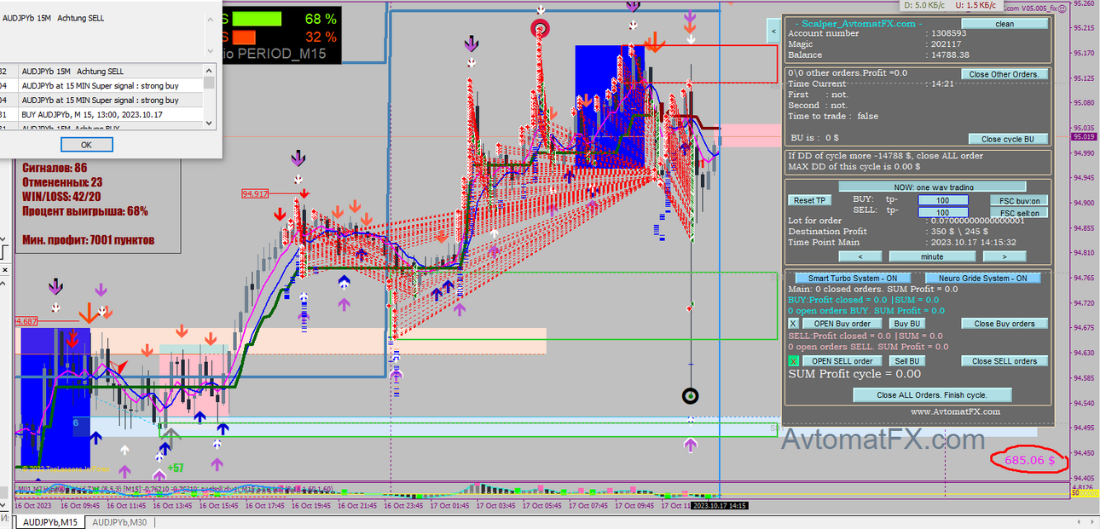
Task: Click the BUY tp input field
Action: click(942, 201)
